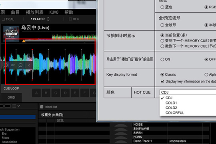Toggle the REC checkbox
The height and width of the screenshot is (144, 216).
(x=70, y=19)
